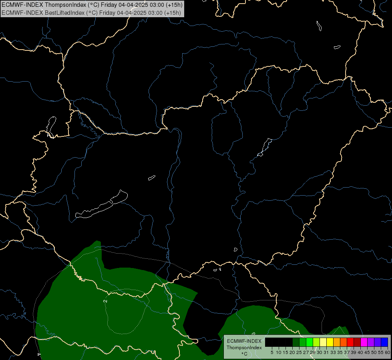This screenshot has height=360, width=392.
Task: Pick the lime 29–30 legend swatch
Action: [x=316, y=342]
